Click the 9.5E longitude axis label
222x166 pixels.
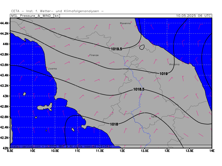(10, 151)
